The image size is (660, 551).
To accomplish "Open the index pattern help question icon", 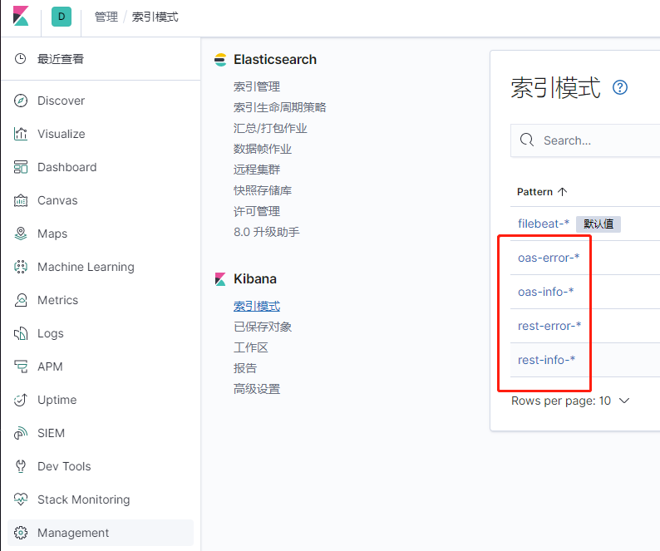I will click(620, 87).
